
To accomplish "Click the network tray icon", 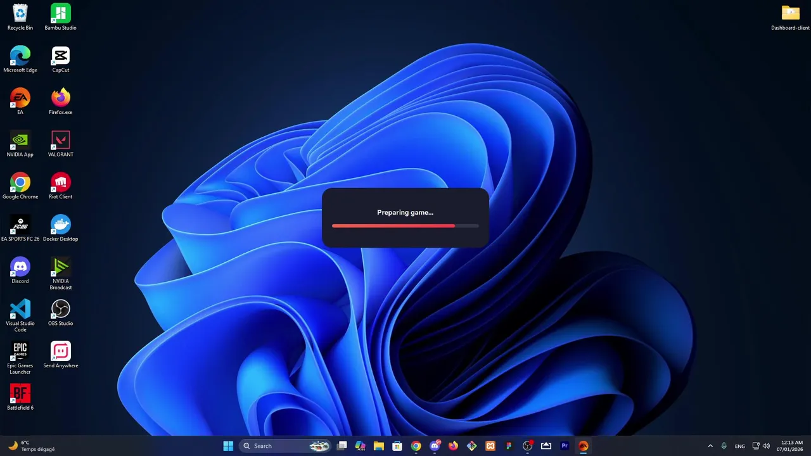I will tap(755, 446).
